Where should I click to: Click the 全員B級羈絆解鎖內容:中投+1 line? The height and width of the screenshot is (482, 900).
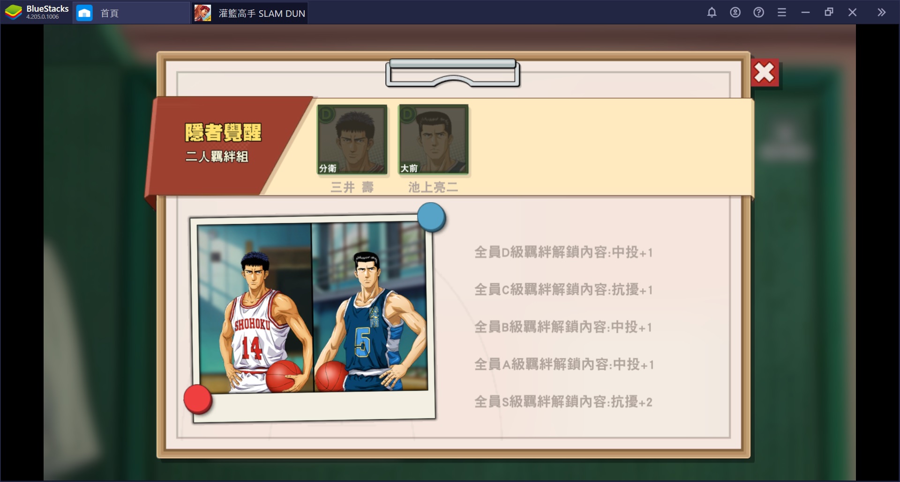coord(563,327)
